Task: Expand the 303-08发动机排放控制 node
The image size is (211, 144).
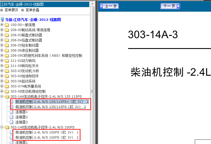Action: click(x=2, y=91)
